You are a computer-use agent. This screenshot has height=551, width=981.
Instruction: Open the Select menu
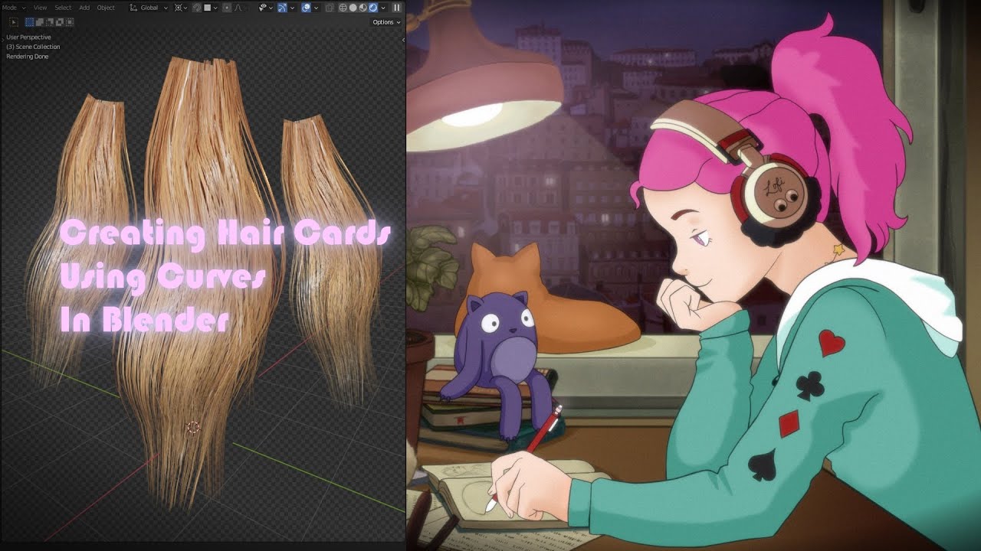[63, 8]
